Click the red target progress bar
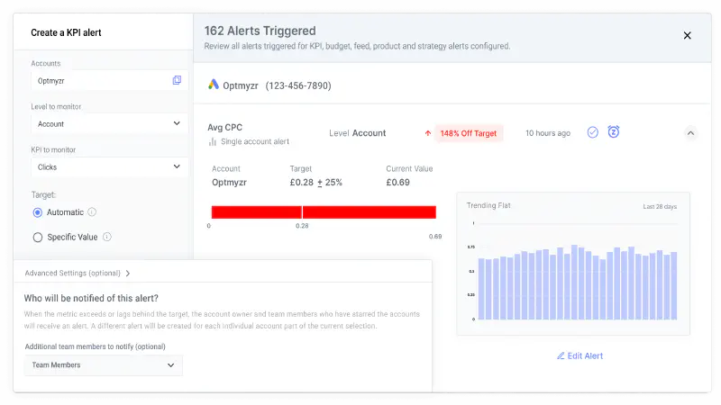This screenshot has width=721, height=405. coord(324,212)
